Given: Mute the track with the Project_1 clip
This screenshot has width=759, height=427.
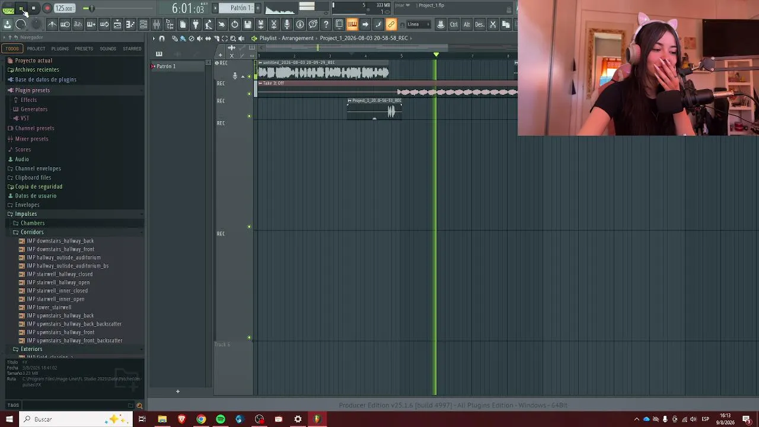Looking at the screenshot, I should click(x=249, y=116).
